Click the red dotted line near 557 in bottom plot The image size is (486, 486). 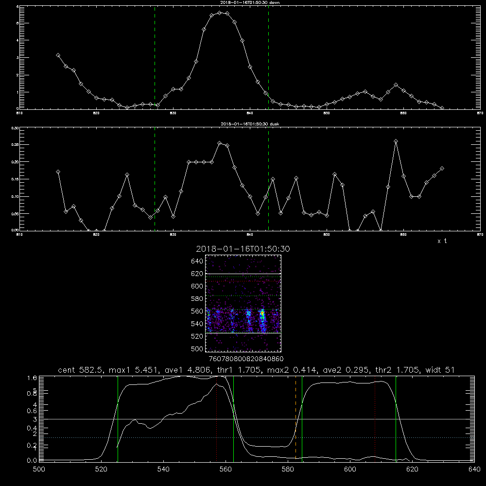216,418
